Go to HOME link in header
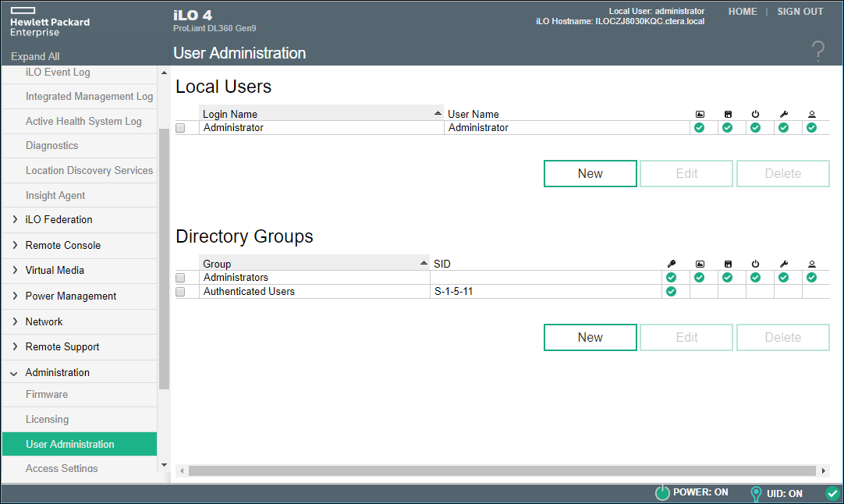Viewport: 844px width, 504px height. (743, 11)
